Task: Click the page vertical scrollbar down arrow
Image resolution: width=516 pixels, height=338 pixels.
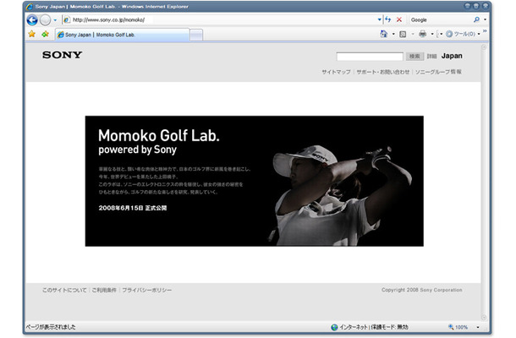Action: pyautogui.click(x=484, y=317)
